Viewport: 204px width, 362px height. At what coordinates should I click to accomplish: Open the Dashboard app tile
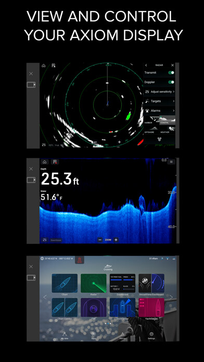point(122,283)
